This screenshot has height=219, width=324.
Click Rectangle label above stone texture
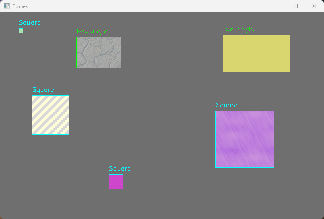pyautogui.click(x=92, y=31)
